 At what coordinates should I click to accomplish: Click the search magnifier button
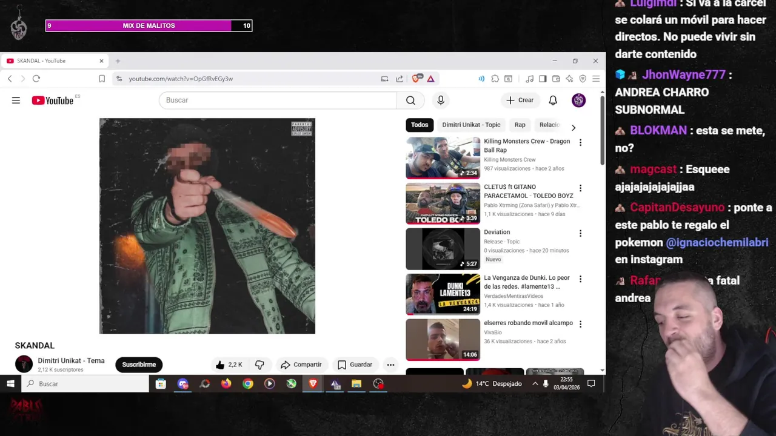click(410, 101)
